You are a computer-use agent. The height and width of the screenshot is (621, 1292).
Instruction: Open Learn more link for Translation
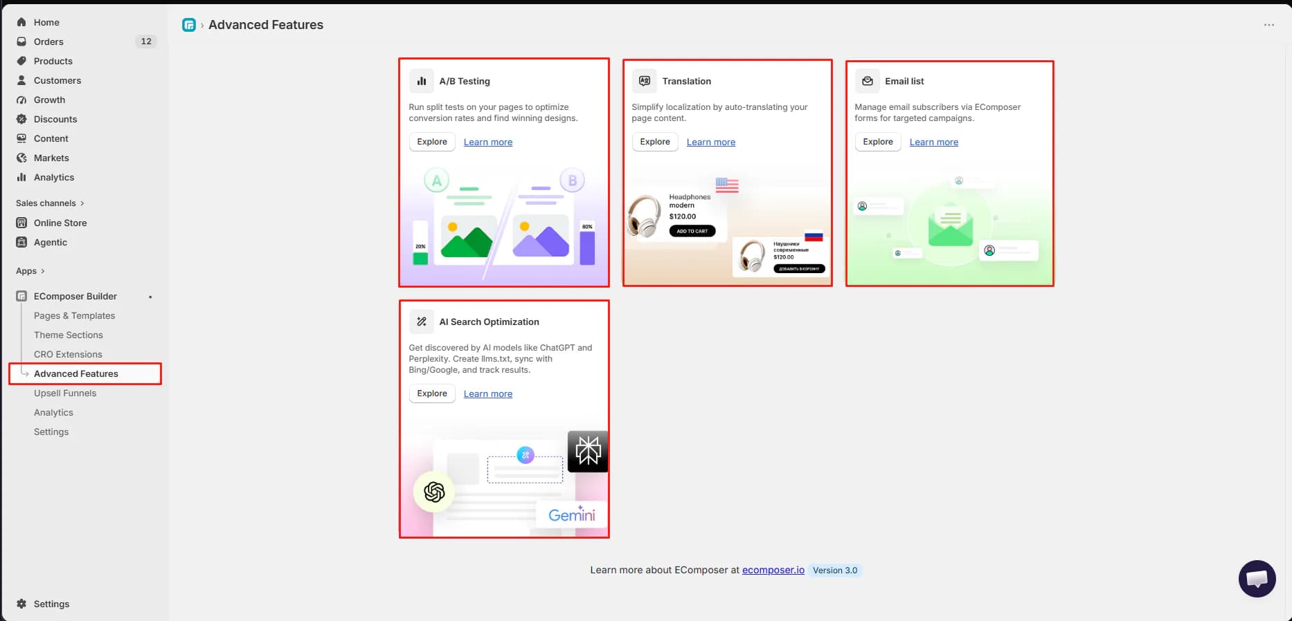pyautogui.click(x=711, y=142)
